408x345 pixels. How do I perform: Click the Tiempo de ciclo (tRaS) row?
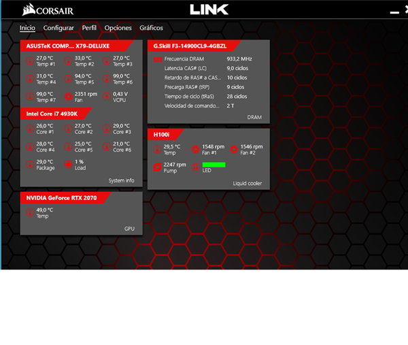205,97
